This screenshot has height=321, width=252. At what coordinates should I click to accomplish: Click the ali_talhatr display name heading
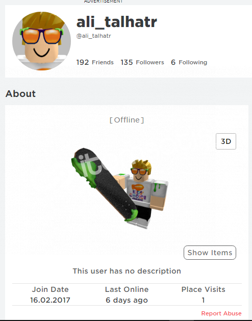(117, 22)
